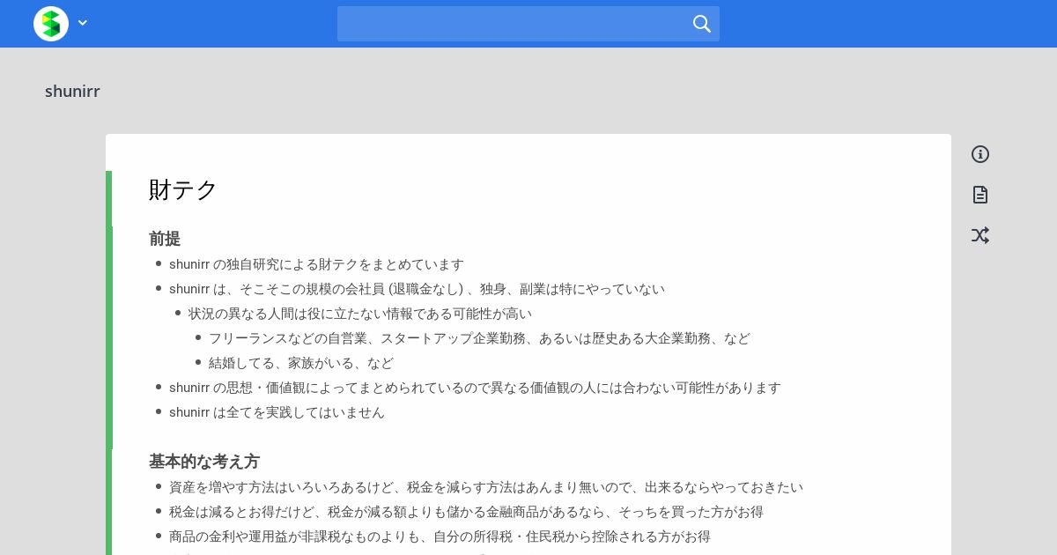Click the line 結婚してる、家族がいる、など

pyautogui.click(x=301, y=363)
